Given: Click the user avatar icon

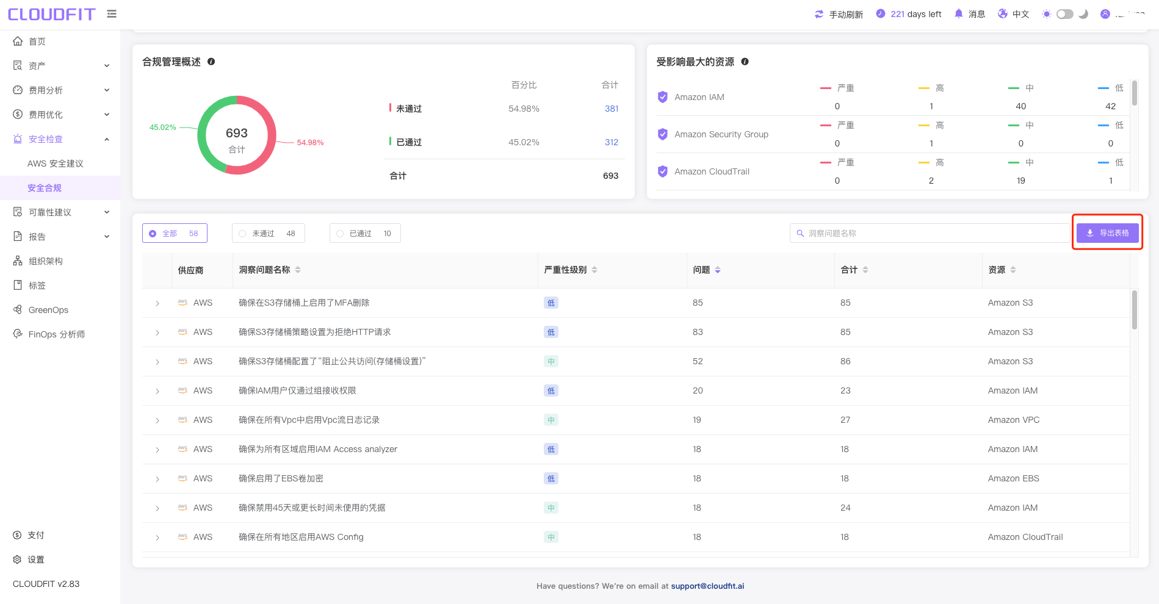Looking at the screenshot, I should click(x=1105, y=14).
